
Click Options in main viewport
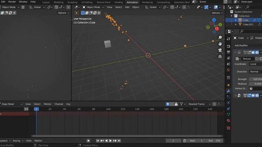click(217, 13)
